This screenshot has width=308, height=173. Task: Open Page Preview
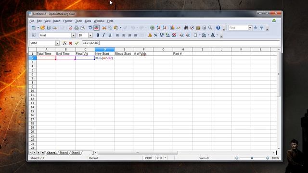pos(82,28)
